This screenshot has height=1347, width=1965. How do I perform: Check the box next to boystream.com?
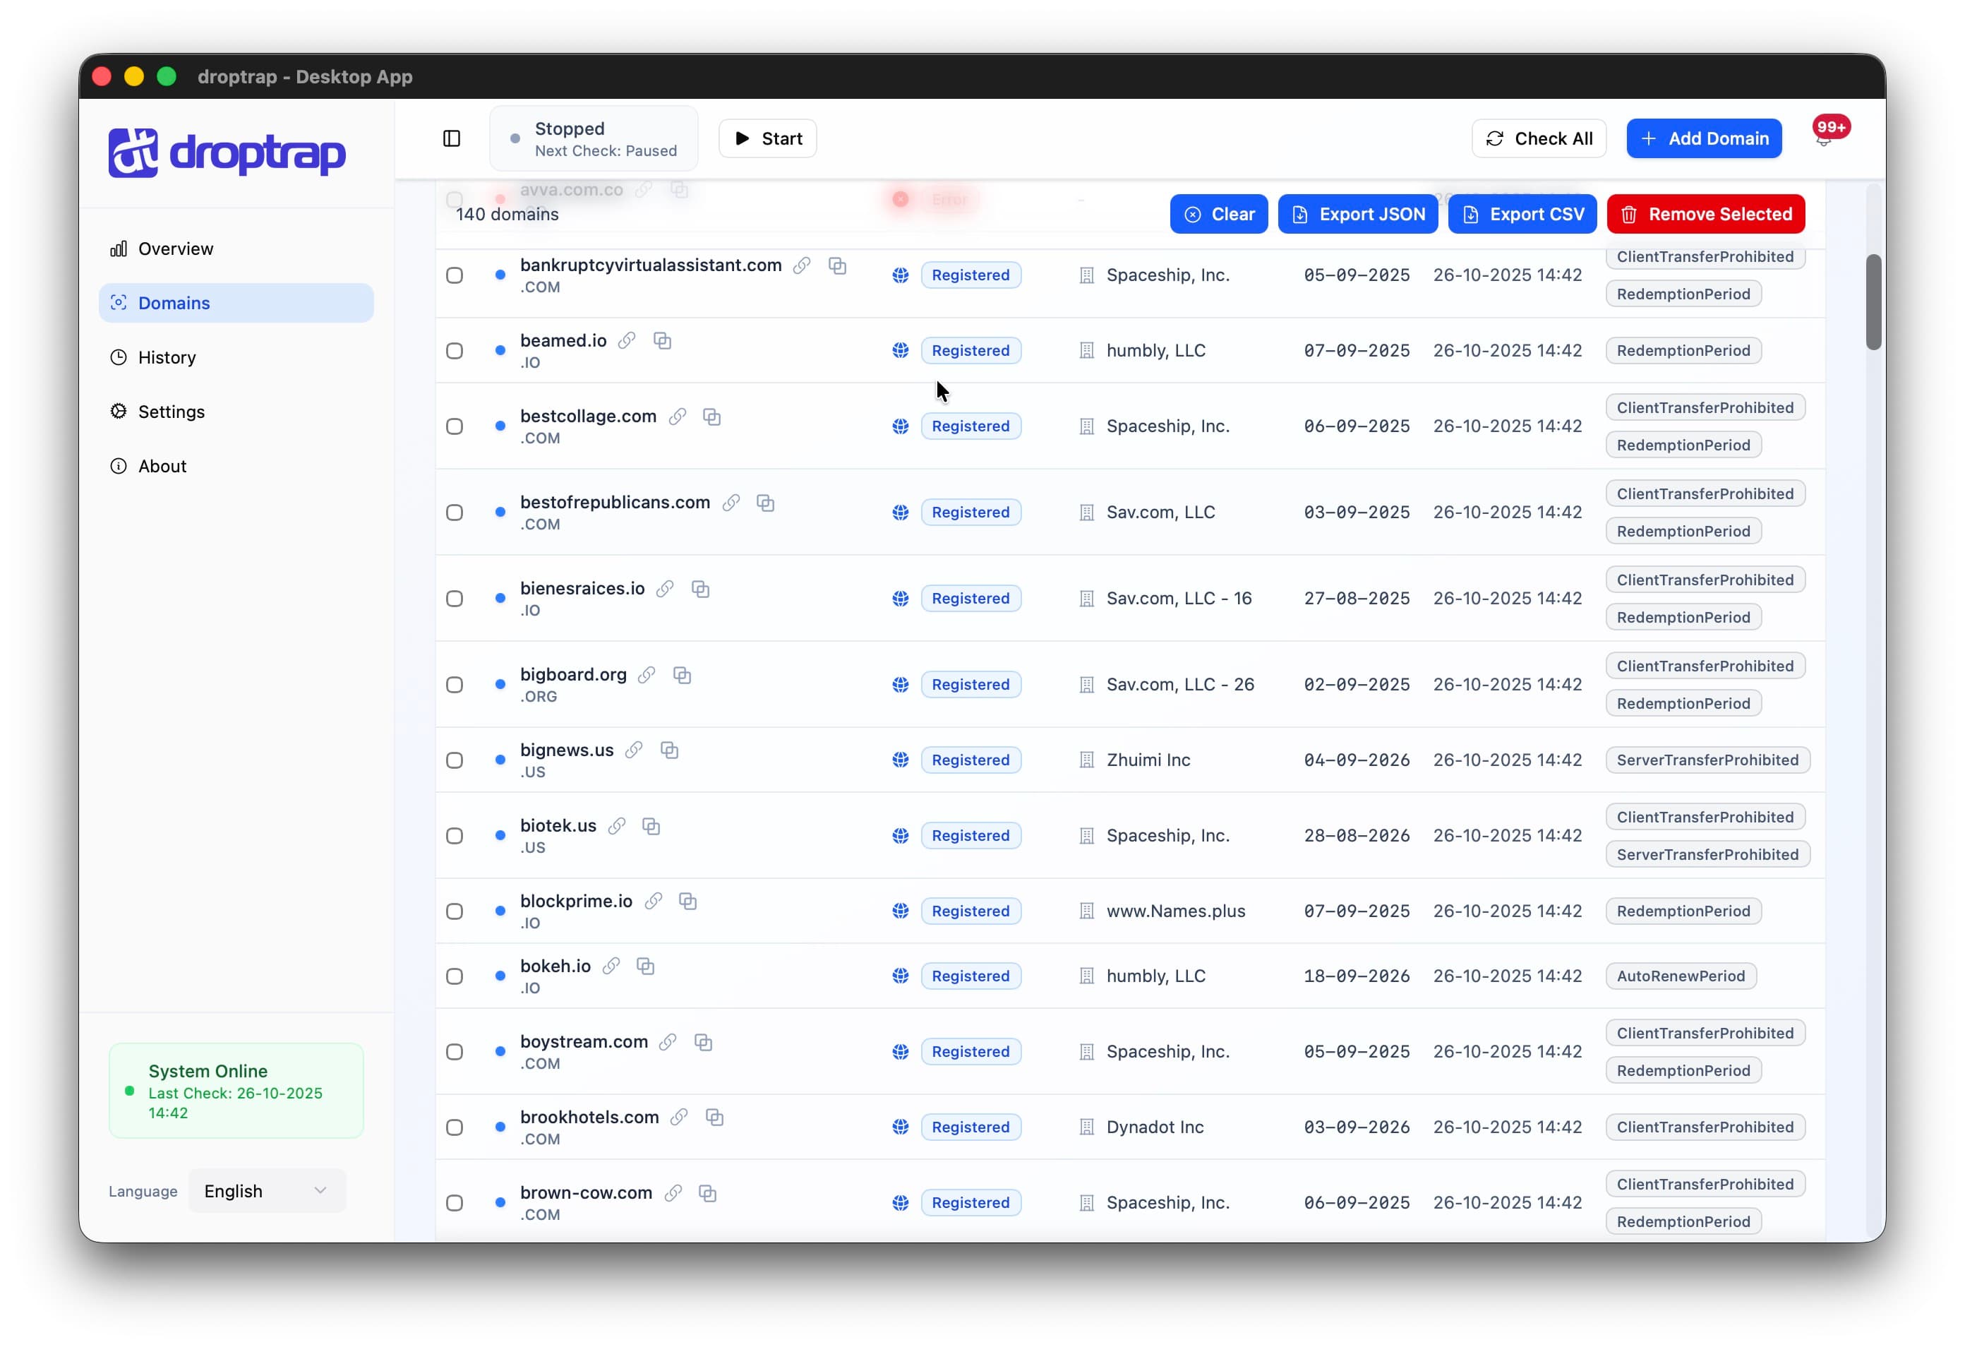pyautogui.click(x=455, y=1052)
